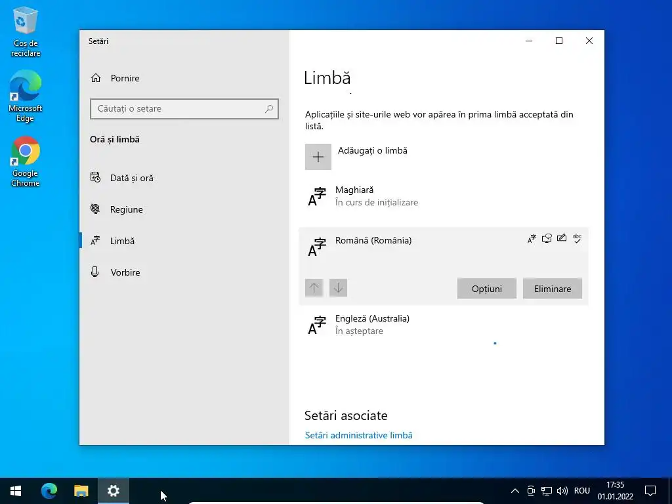Move Română down with the down arrow

(338, 287)
